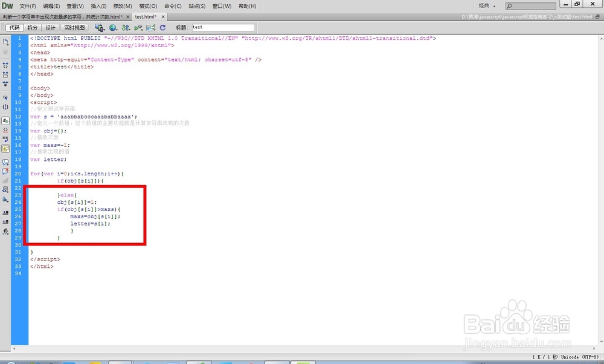Click the refresh design view icon
This screenshot has height=364, width=604.
(162, 28)
